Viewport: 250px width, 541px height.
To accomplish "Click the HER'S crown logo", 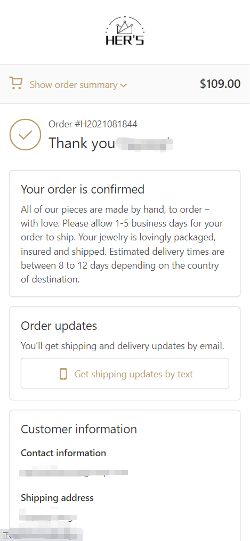I will (x=125, y=31).
